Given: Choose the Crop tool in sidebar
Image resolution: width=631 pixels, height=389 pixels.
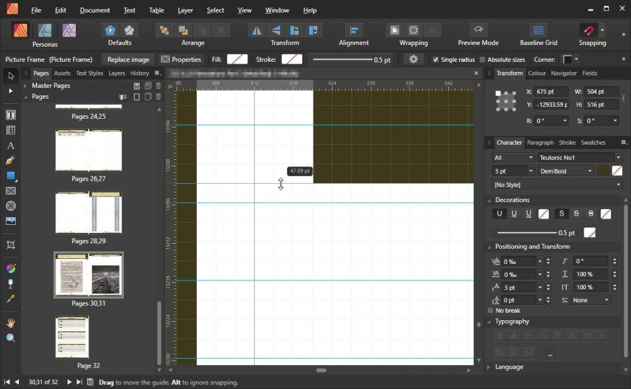Looking at the screenshot, I should tap(11, 245).
